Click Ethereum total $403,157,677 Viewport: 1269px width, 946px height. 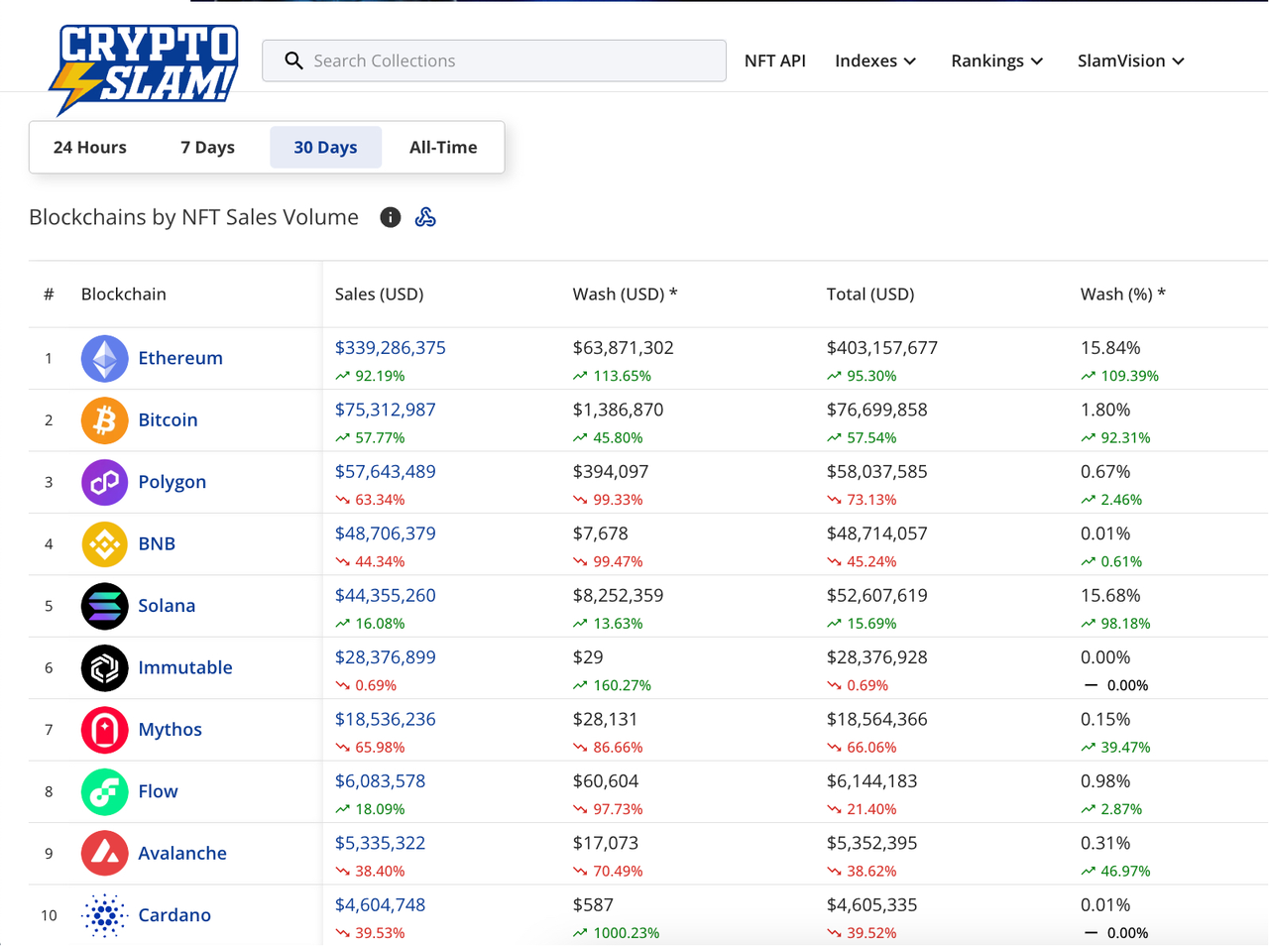pyautogui.click(x=882, y=348)
